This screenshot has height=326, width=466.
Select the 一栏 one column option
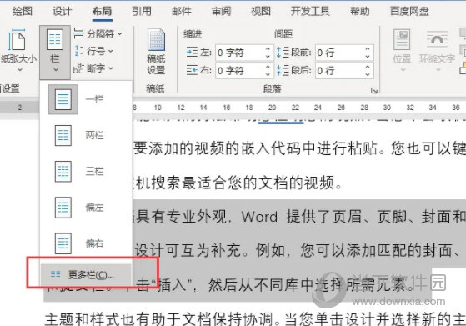tap(86, 99)
